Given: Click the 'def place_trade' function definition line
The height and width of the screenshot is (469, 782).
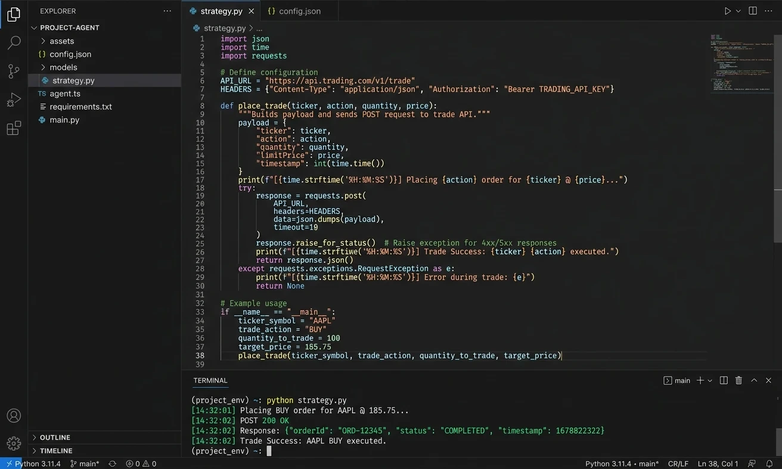Looking at the screenshot, I should (x=329, y=106).
